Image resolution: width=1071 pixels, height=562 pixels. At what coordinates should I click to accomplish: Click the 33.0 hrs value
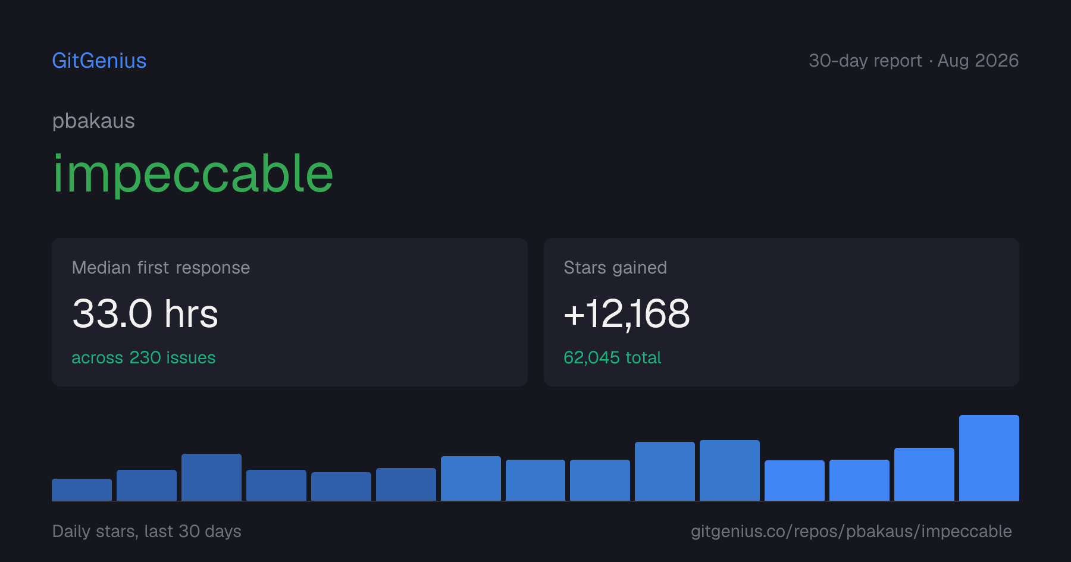[145, 314]
